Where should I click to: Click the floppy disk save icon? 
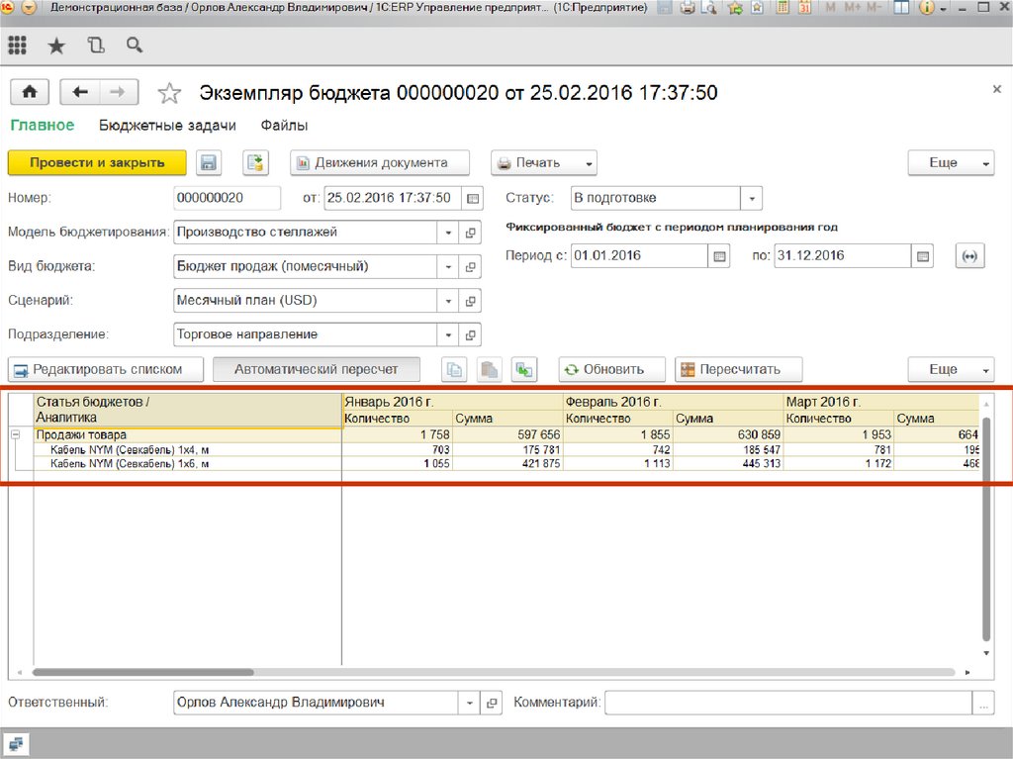[x=208, y=163]
